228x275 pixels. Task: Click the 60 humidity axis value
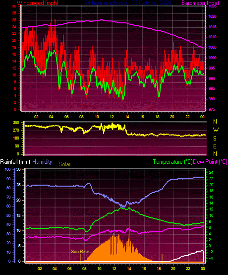click(x=8, y=206)
